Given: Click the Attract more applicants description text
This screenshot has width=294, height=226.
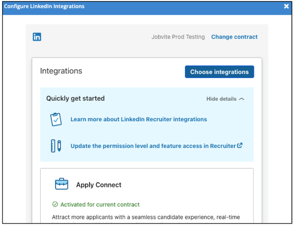Looking at the screenshot, I should (146, 217).
